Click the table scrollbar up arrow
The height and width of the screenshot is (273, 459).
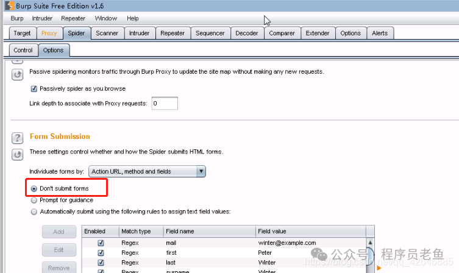tap(370, 243)
